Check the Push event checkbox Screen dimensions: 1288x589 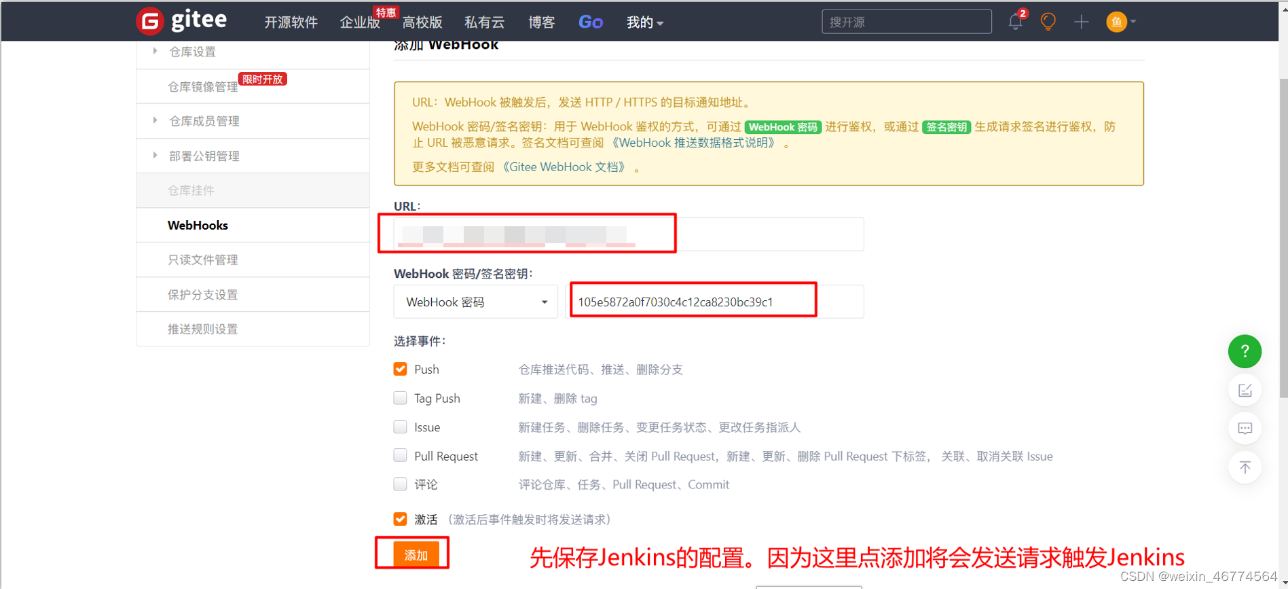pyautogui.click(x=400, y=369)
